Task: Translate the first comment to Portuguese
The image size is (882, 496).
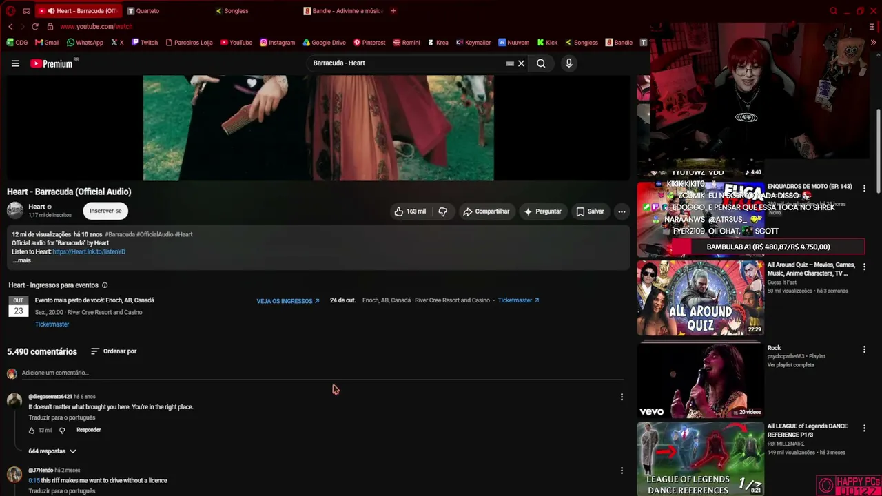Action: click(62, 418)
